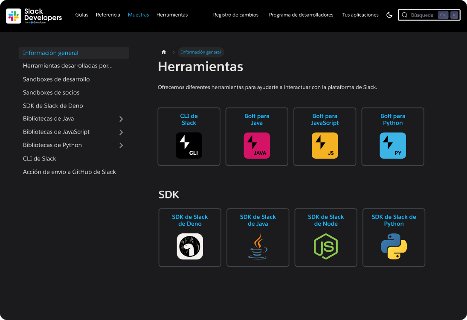
Task: Open the Bolt para Python blue icon
Action: coord(393,145)
